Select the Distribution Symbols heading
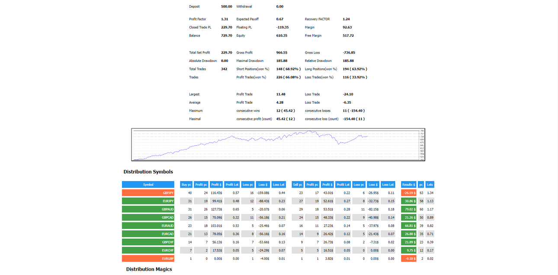Screen dimensions: 558x275 pyautogui.click(x=148, y=172)
